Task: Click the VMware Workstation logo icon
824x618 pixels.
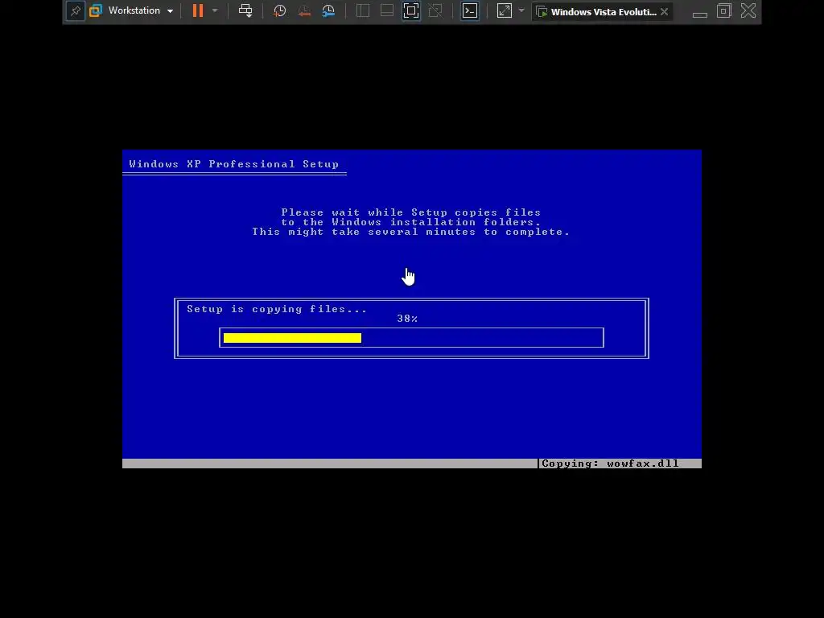Action: tap(96, 10)
